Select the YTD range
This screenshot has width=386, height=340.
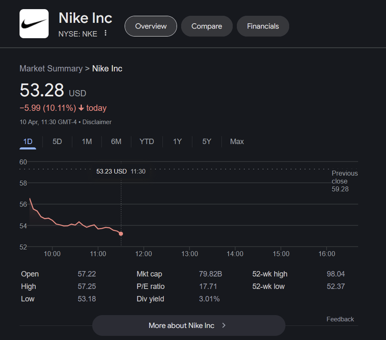click(147, 142)
